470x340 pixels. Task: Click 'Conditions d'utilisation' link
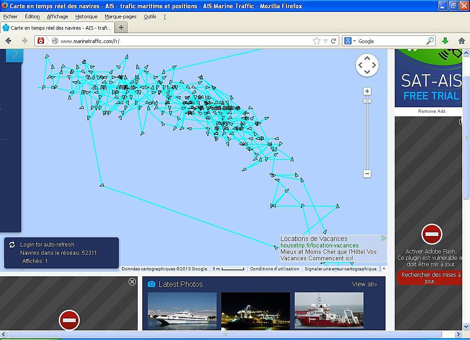tap(274, 269)
